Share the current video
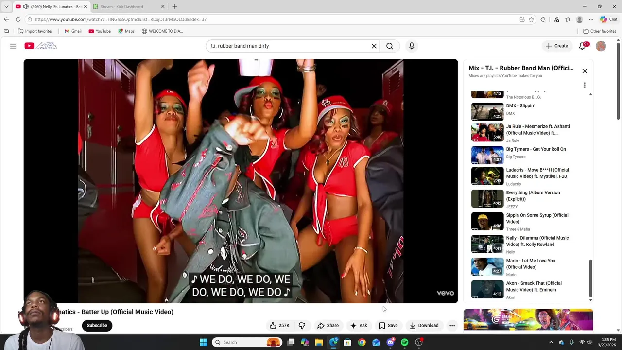 328,325
